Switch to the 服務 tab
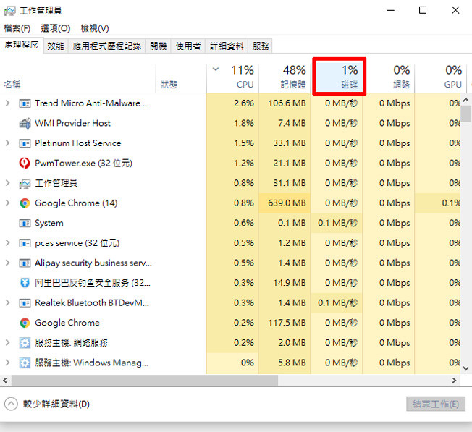The height and width of the screenshot is (432, 472). point(261,46)
